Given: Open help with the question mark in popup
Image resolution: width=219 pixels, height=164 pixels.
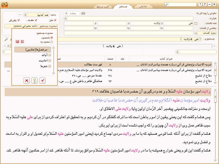Looking at the screenshot, I should (x=34, y=81).
